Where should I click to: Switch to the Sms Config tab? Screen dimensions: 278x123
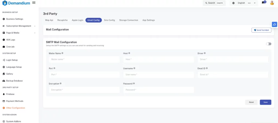tap(109, 20)
